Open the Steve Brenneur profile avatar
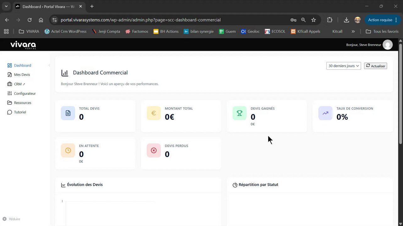Image resolution: width=403 pixels, height=226 pixels. [388, 45]
